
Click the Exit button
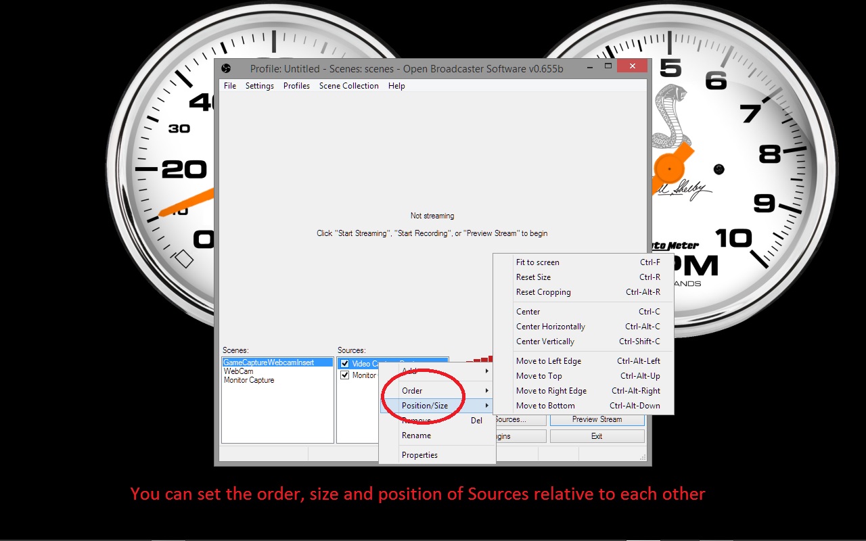point(597,436)
